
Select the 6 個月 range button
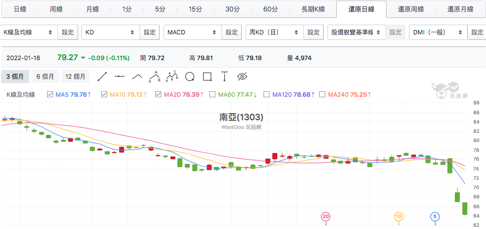(x=45, y=77)
